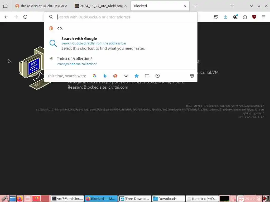Image resolution: width=270 pixels, height=202 pixels.
Task: Minimize the Firefox window
Action: 251,6
